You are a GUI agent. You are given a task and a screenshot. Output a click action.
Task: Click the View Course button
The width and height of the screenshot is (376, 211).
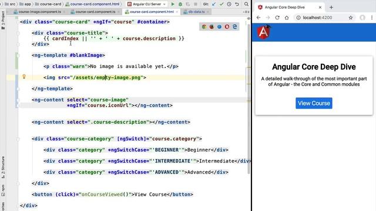pyautogui.click(x=314, y=103)
